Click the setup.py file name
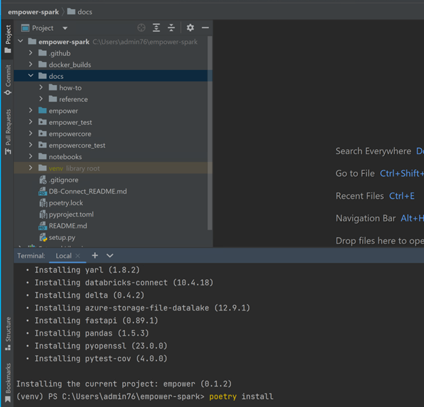Image resolution: width=424 pixels, height=407 pixels. tap(62, 237)
